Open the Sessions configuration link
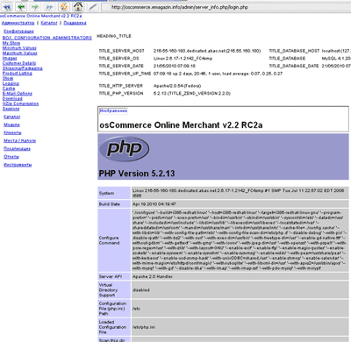This screenshot has height=342, width=351. [x=11, y=109]
